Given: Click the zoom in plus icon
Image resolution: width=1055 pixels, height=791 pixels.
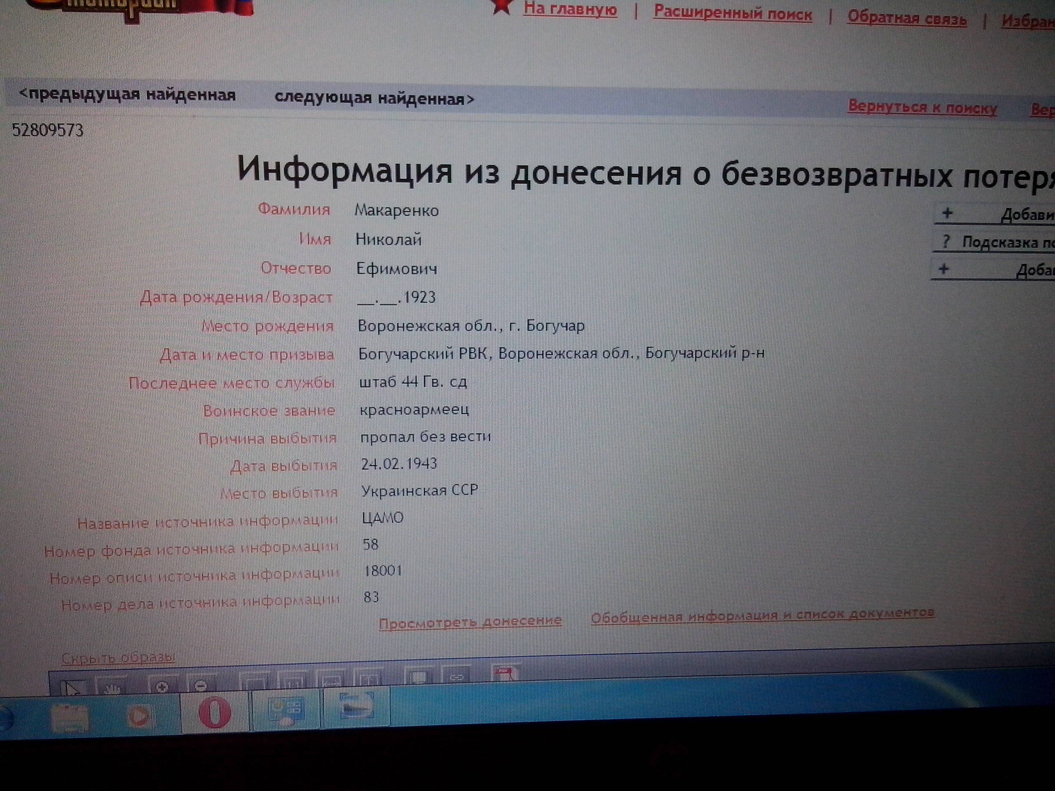Looking at the screenshot, I should point(162,687).
